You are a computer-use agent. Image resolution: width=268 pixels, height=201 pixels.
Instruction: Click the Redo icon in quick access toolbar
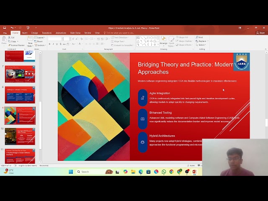tap(20, 28)
